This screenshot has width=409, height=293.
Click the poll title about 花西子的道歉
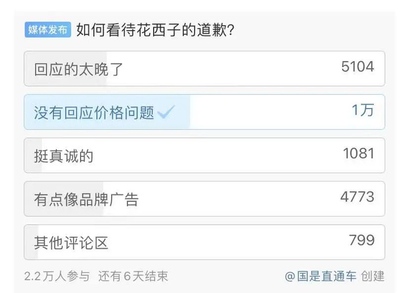click(x=156, y=29)
